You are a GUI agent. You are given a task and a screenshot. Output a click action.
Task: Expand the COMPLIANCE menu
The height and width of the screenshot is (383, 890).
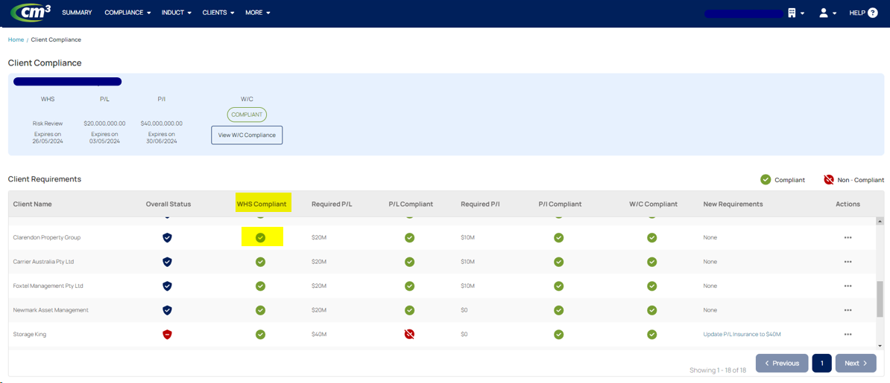tap(127, 13)
